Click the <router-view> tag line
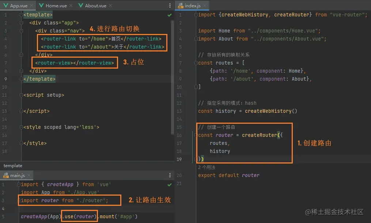The width and height of the screenshot is (371, 223). [x=75, y=63]
